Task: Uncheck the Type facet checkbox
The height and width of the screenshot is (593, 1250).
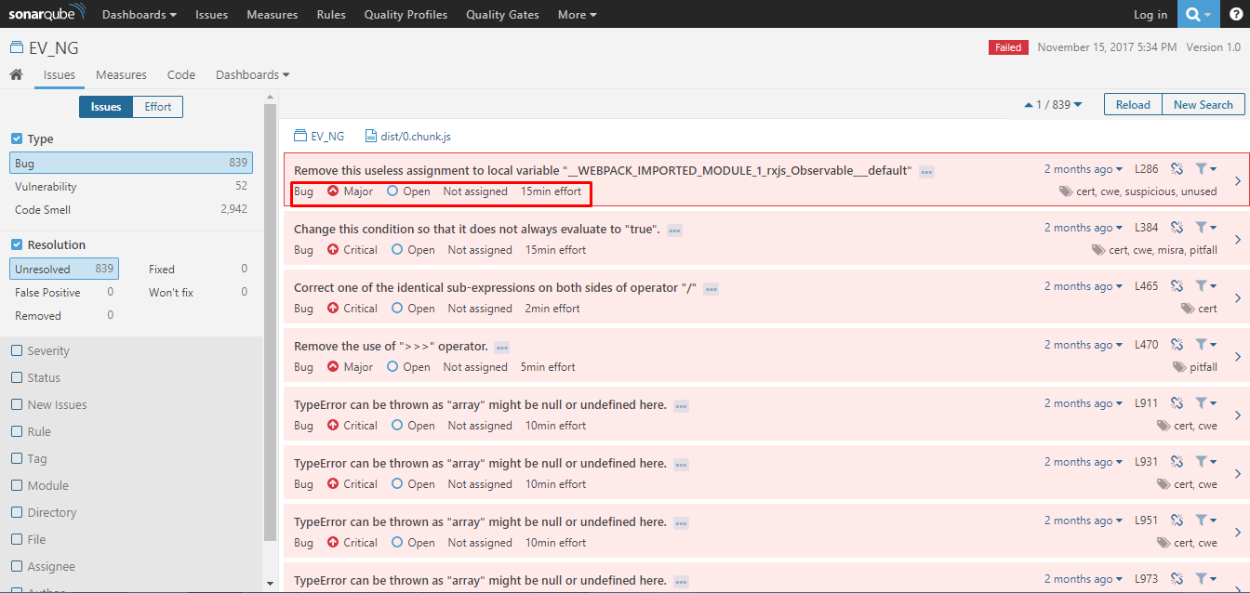Action: (17, 138)
